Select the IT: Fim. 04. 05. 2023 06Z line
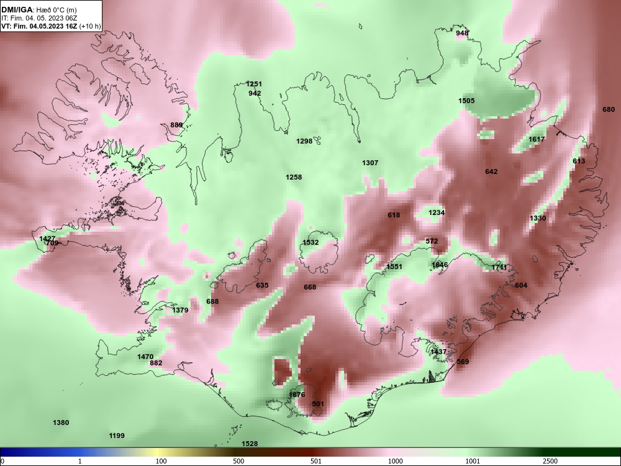 click(x=39, y=18)
